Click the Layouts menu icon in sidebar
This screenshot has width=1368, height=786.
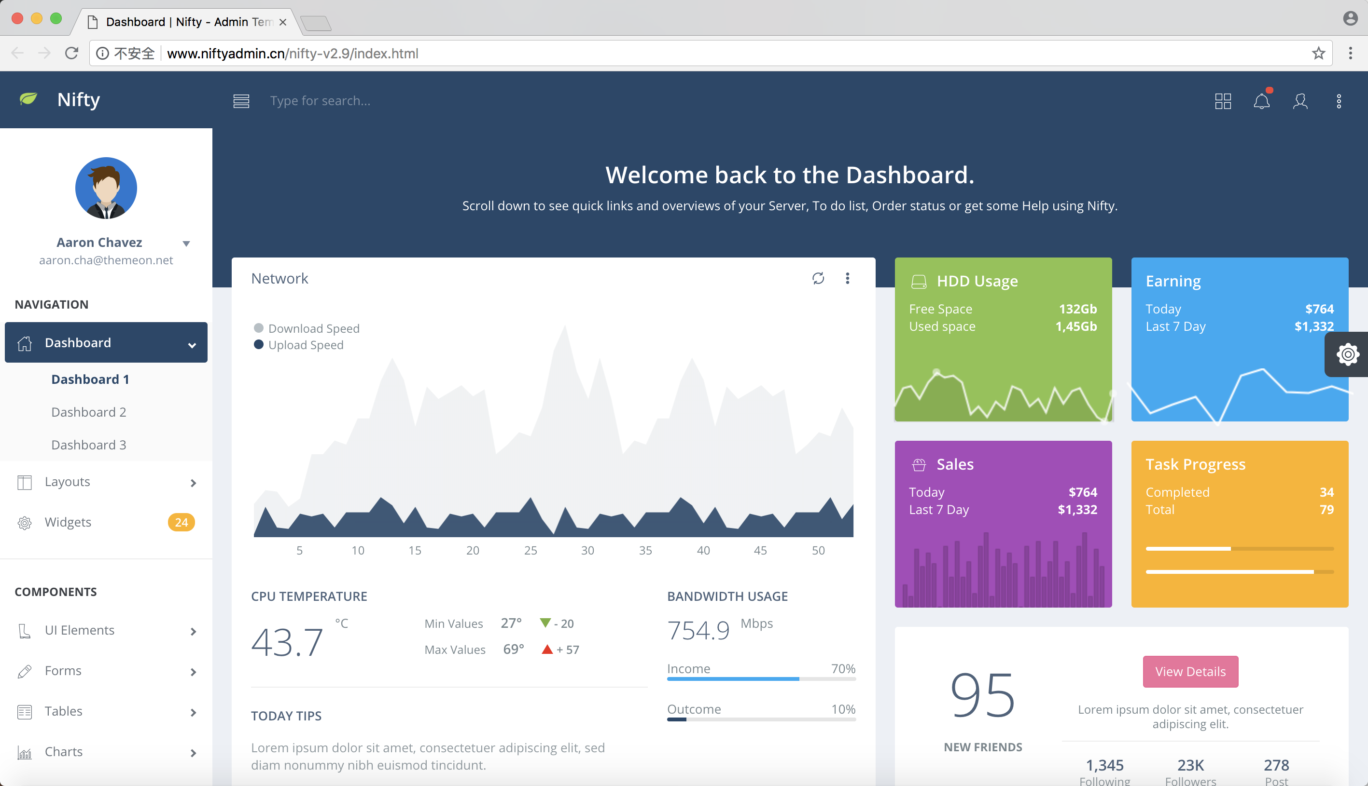point(25,482)
